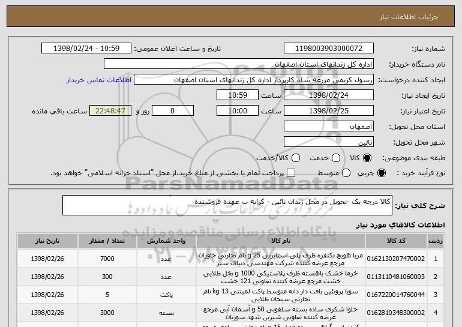Viewport: 462px width, 327px height.
Task: Select the کالا radio button
Action: point(367,158)
